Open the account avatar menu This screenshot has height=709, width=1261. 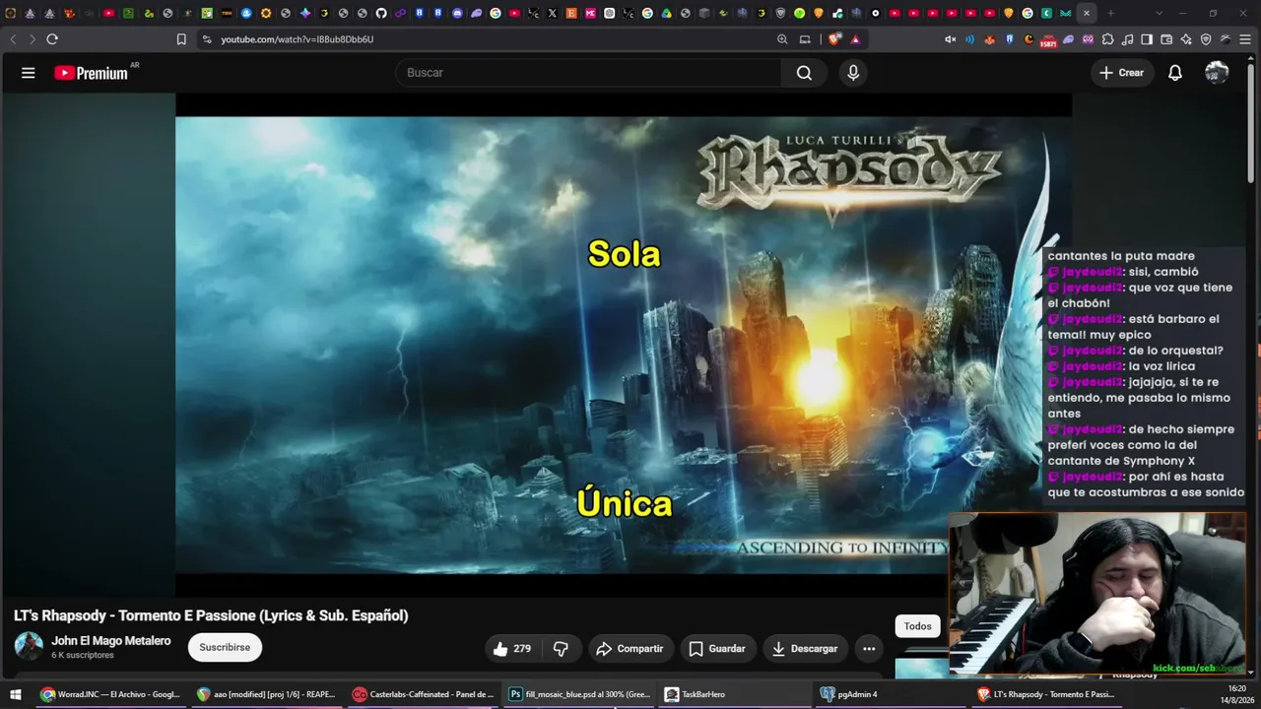[x=1217, y=73]
